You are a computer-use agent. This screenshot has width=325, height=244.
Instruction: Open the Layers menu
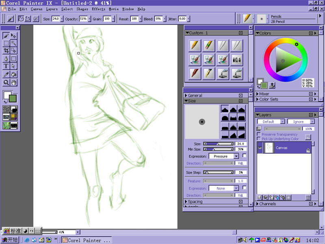[x=52, y=9]
